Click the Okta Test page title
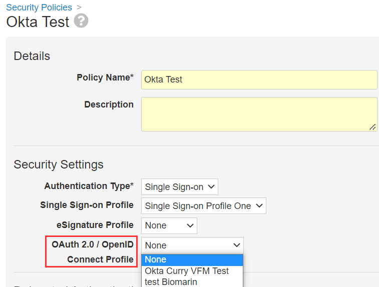This screenshot has height=287, width=379. (x=38, y=22)
